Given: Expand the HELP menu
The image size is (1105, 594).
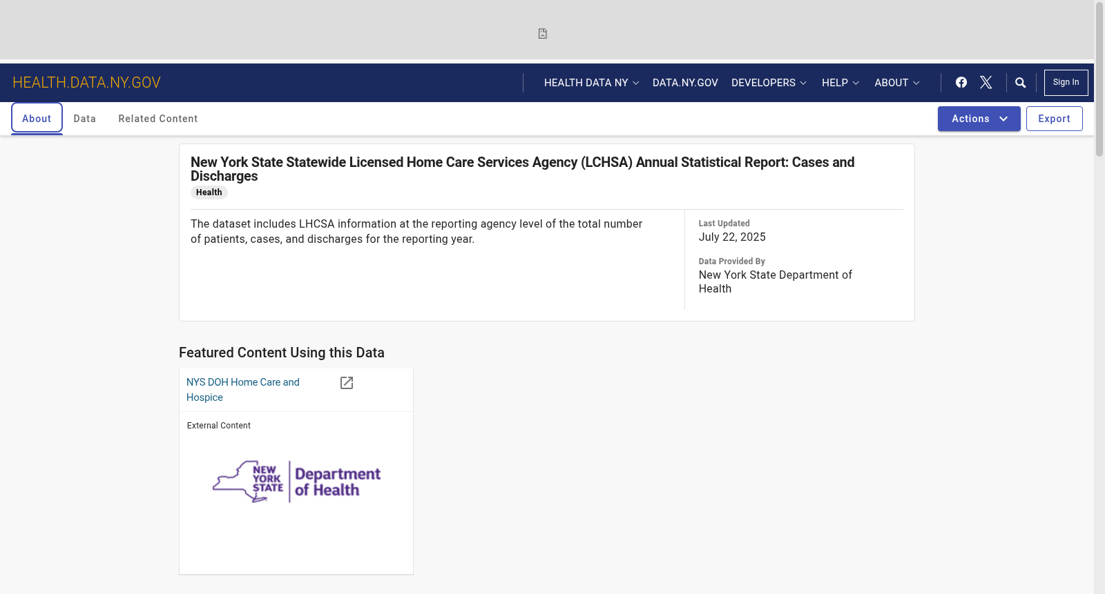Looking at the screenshot, I should click(x=840, y=83).
